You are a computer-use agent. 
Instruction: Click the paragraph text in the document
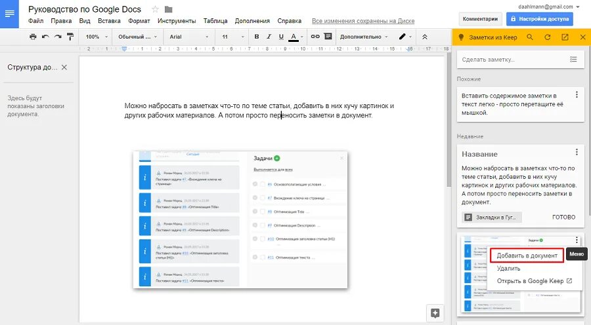click(x=259, y=111)
